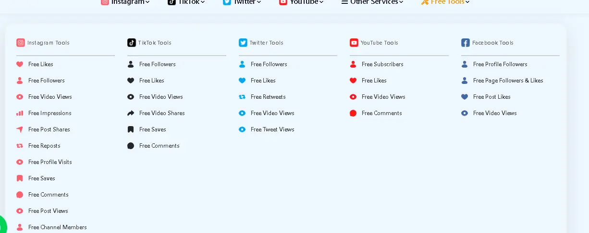The width and height of the screenshot is (589, 233).
Task: Click the Instagram Tools heading
Action: (49, 43)
